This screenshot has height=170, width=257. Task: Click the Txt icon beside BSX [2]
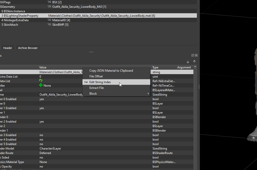(49, 2)
